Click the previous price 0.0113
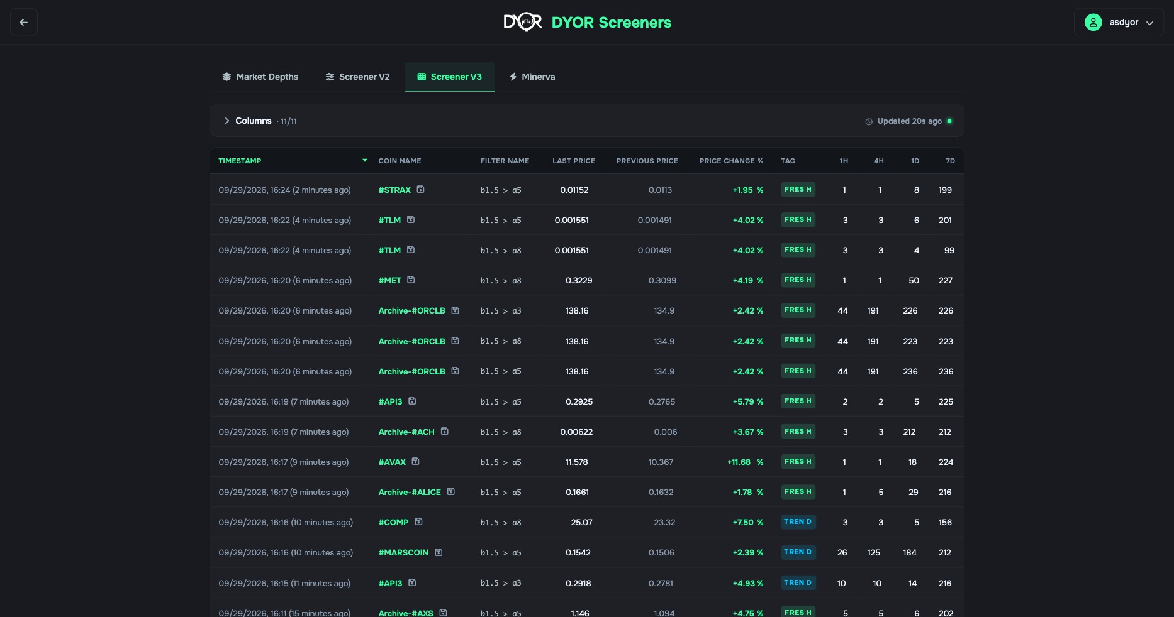The image size is (1174, 617). tap(660, 190)
